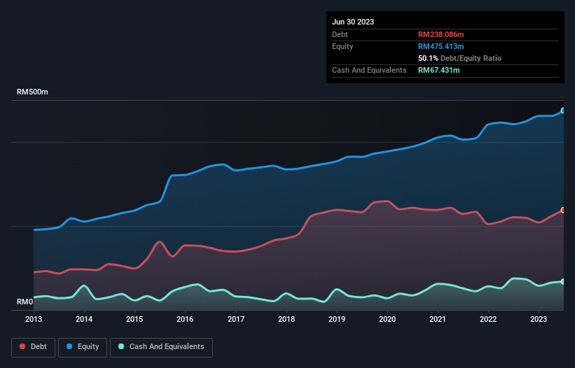
Task: Click the 2013 x-axis label
Action: pos(34,319)
